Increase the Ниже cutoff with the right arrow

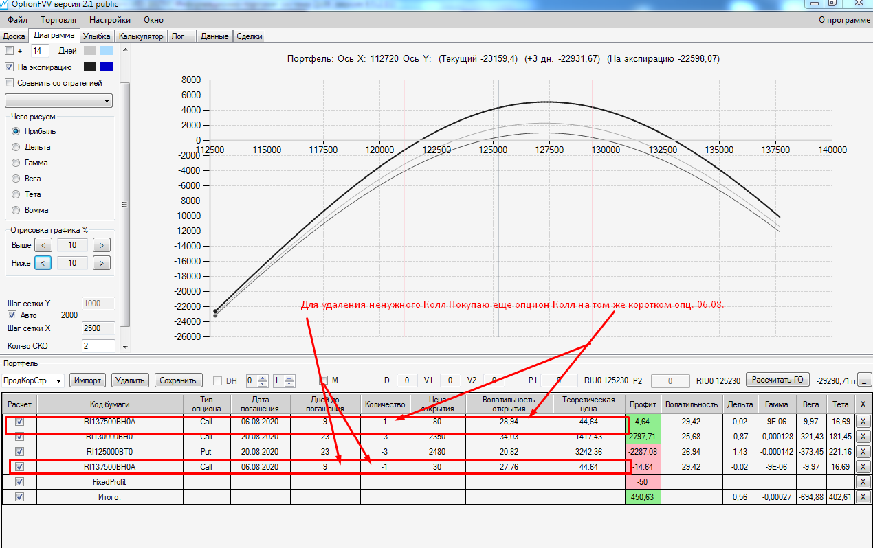tap(102, 263)
